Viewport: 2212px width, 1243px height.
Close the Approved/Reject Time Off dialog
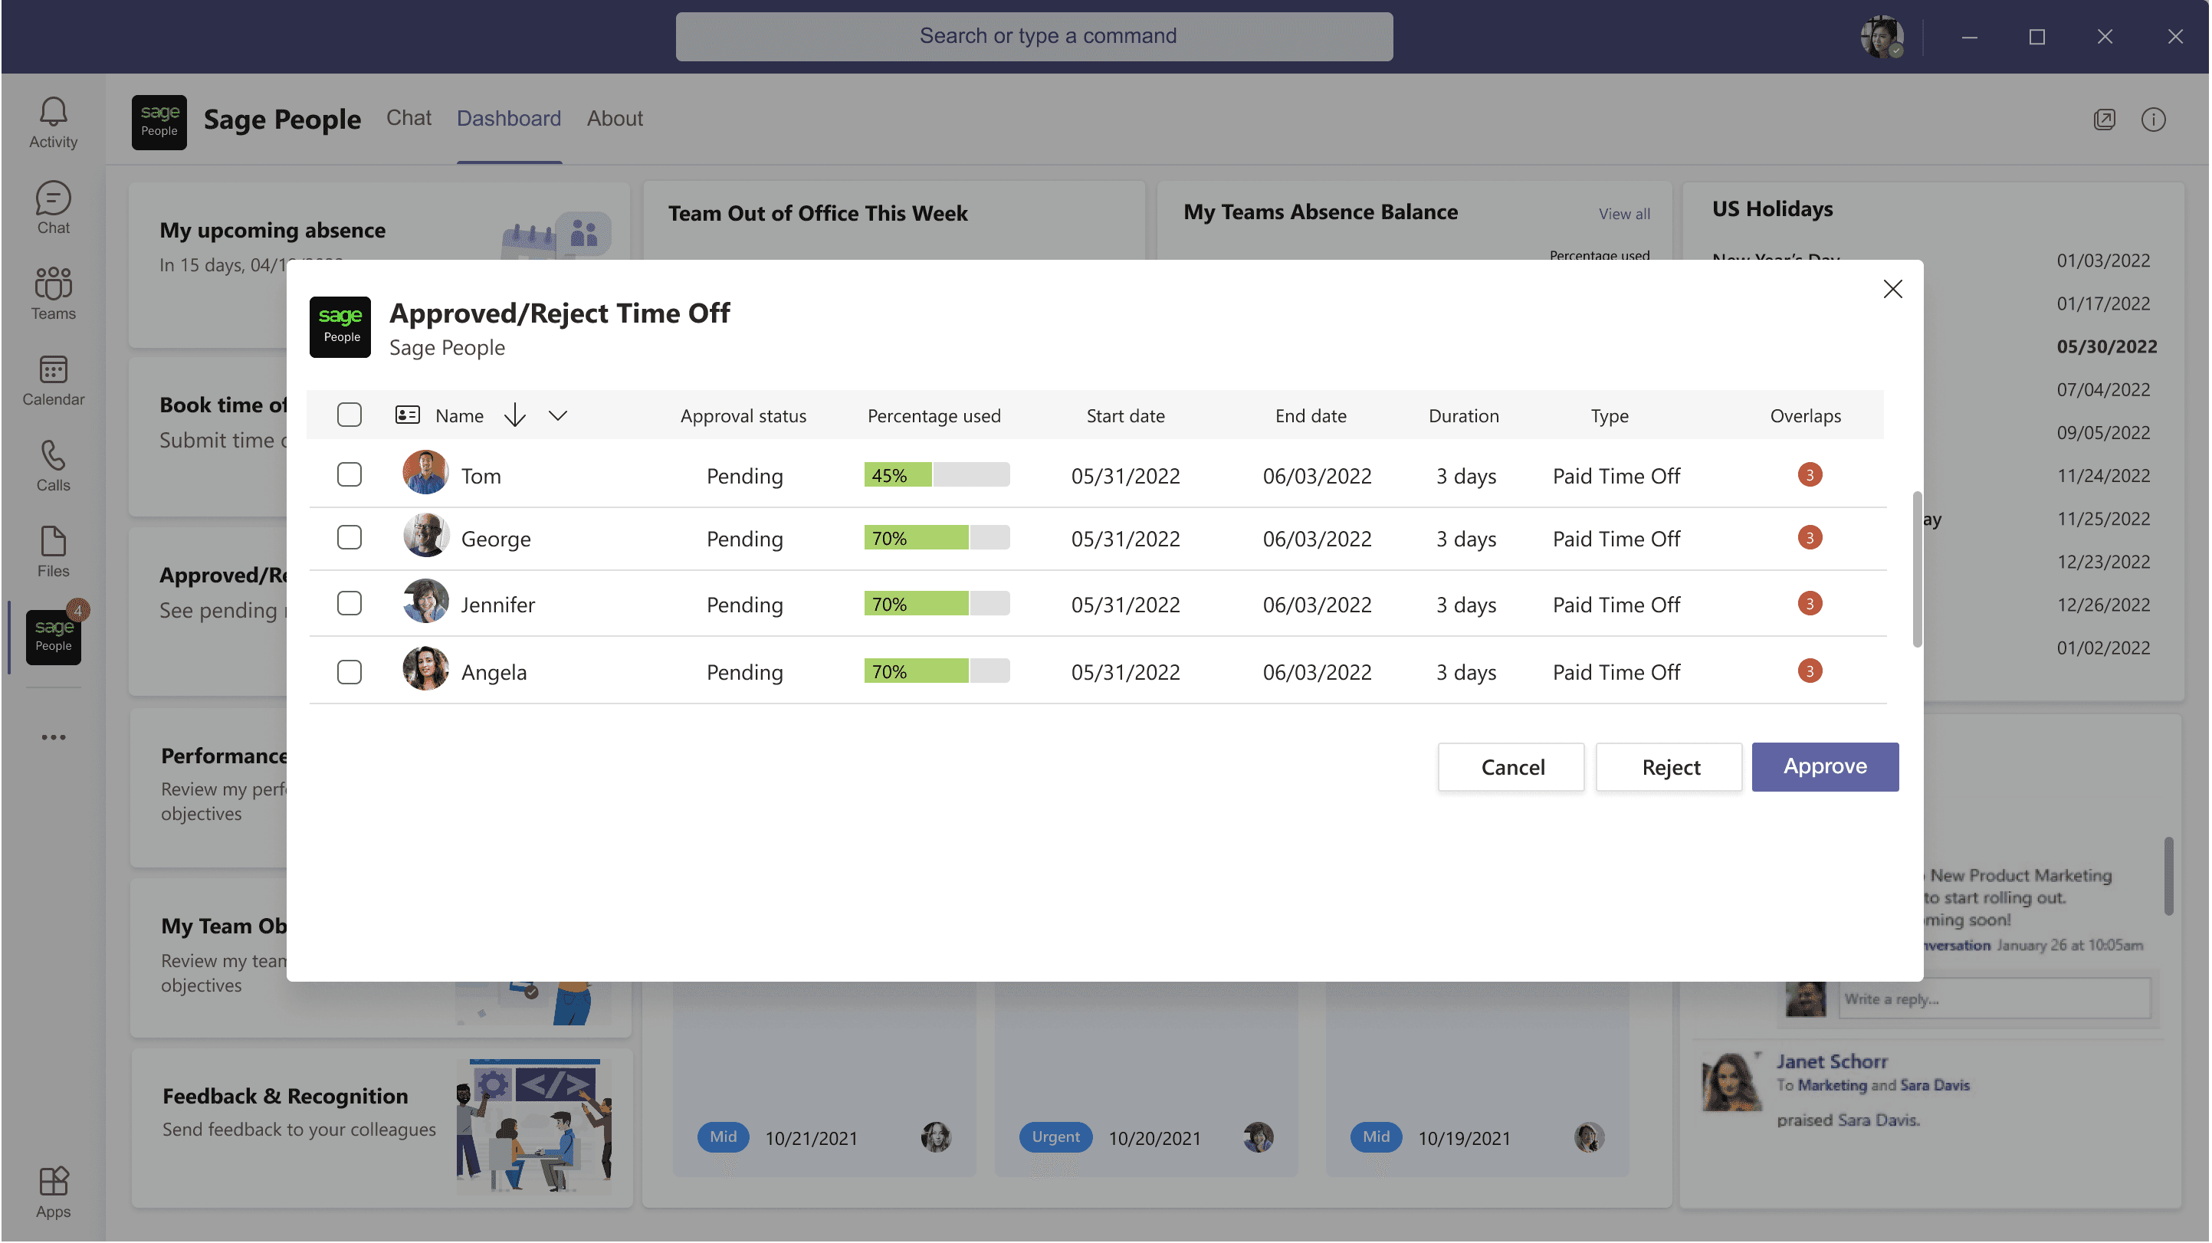click(1892, 289)
